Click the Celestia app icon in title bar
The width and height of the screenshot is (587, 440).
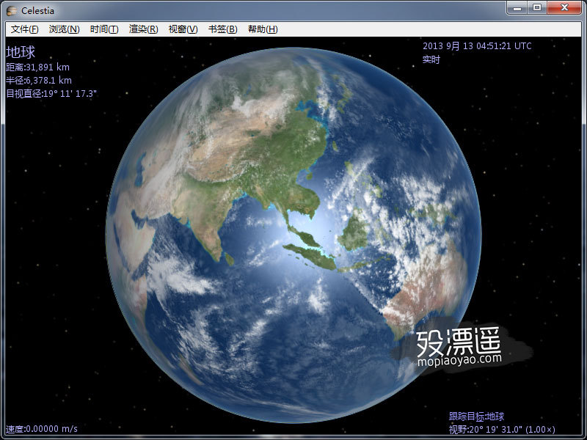(x=12, y=11)
